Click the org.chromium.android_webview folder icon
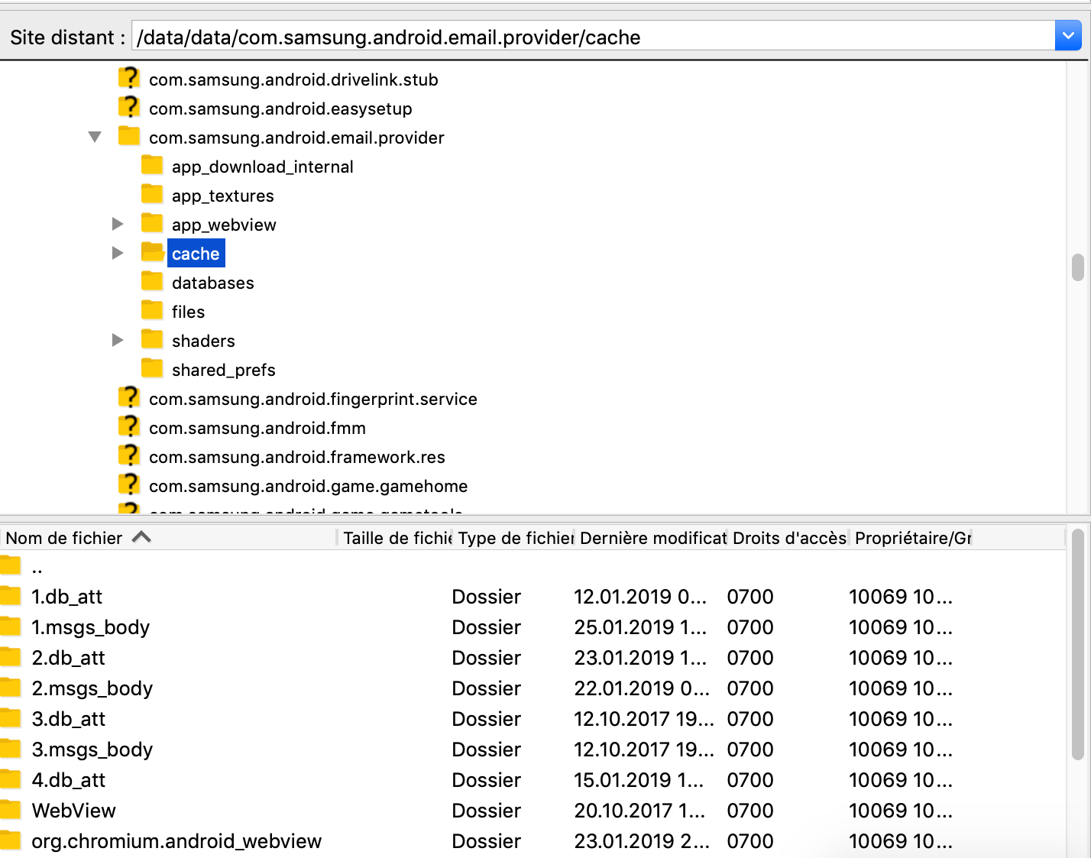This screenshot has width=1091, height=858. 11,840
